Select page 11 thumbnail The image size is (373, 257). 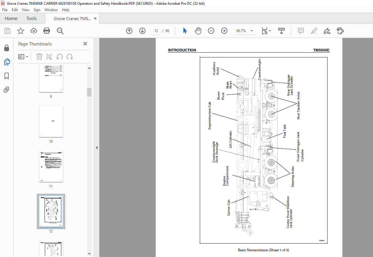(51, 167)
